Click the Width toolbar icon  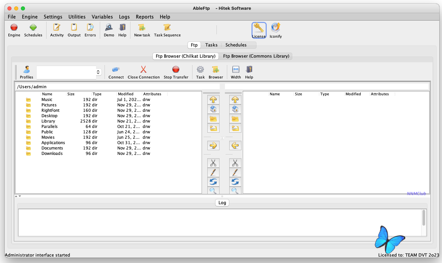(x=236, y=69)
